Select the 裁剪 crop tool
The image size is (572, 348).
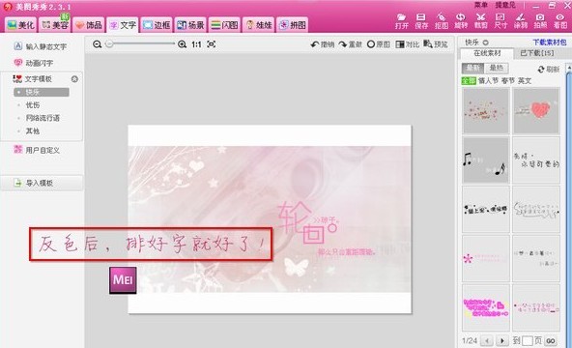click(481, 21)
